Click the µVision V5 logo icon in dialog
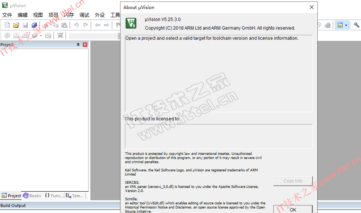361x213 pixels. [x=131, y=23]
